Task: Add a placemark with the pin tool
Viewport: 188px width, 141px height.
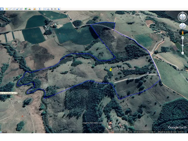Action: 7,9
